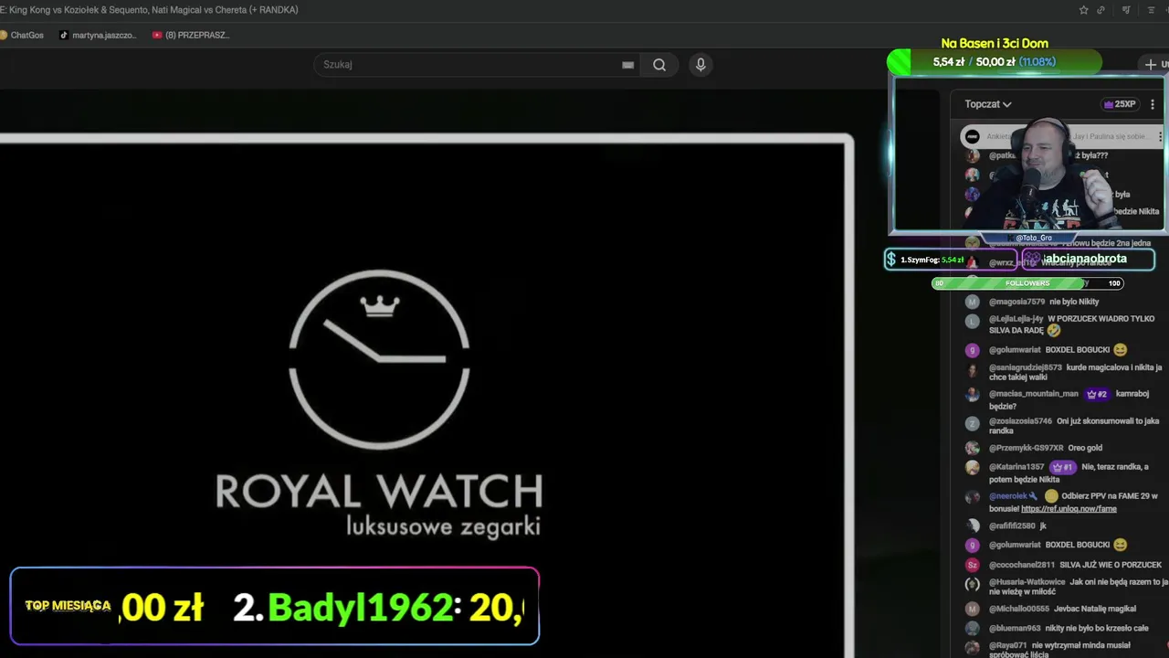Image resolution: width=1169 pixels, height=658 pixels.
Task: Open the reading list icon in browser toolbar
Action: pos(1151,10)
